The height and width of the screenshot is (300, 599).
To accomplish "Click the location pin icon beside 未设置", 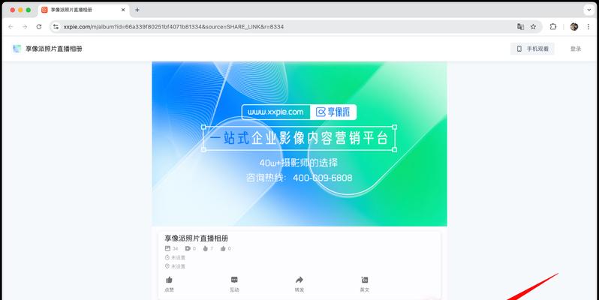I will click(167, 266).
